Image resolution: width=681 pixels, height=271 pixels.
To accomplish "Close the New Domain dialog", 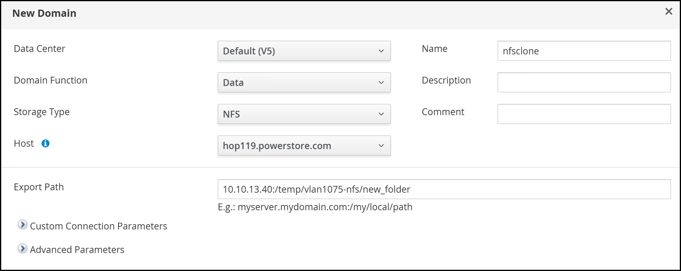I will coord(669,12).
